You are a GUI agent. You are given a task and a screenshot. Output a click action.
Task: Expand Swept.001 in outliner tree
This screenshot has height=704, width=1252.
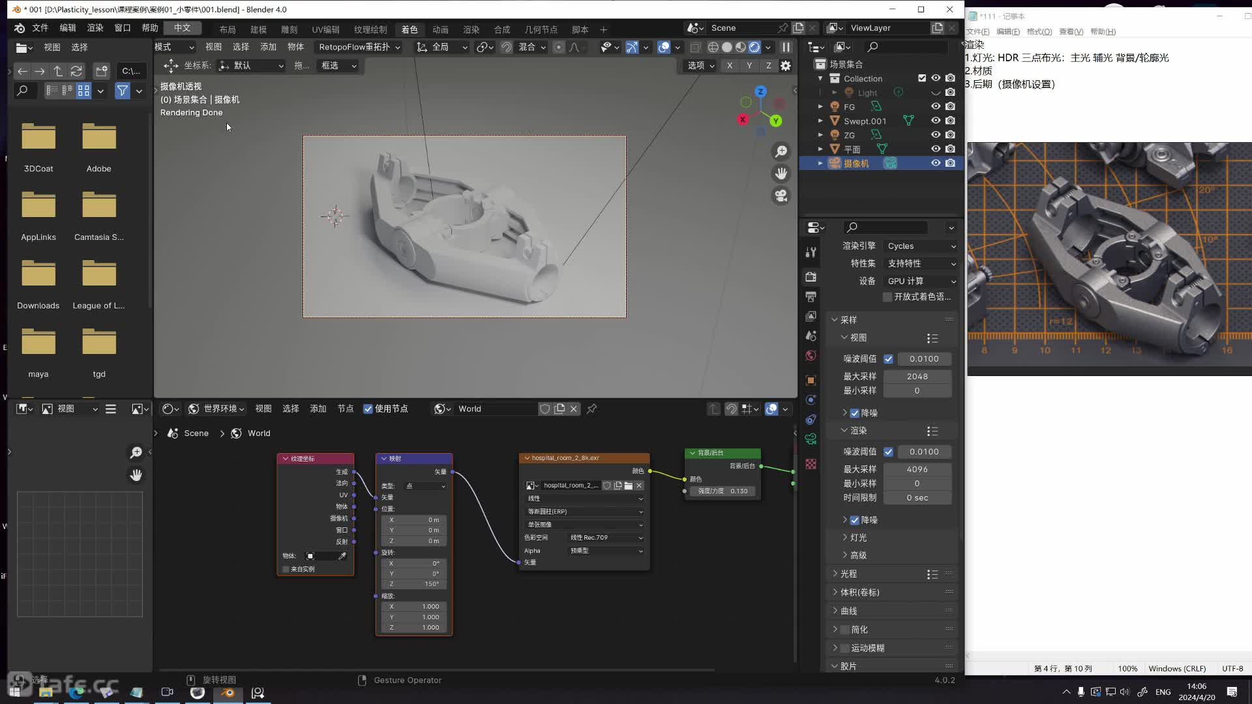point(820,121)
